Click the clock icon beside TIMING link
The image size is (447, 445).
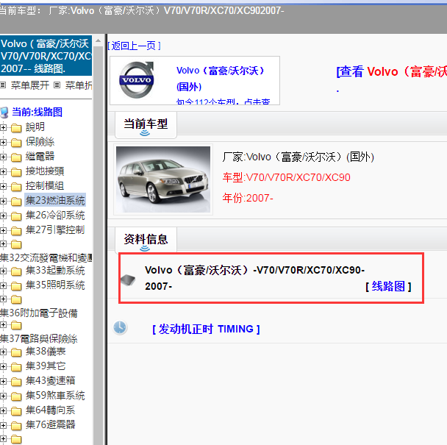point(120,327)
